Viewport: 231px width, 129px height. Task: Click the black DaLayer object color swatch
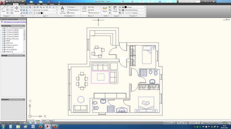click(125, 7)
